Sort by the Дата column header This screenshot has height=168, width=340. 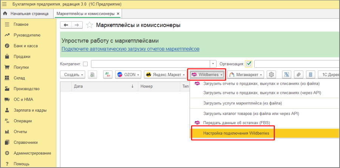(105, 86)
